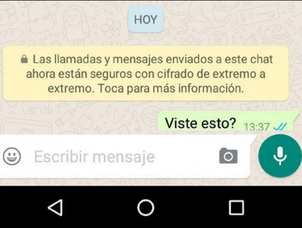Tap the Android home circle icon
The height and width of the screenshot is (228, 302).
[x=146, y=207]
